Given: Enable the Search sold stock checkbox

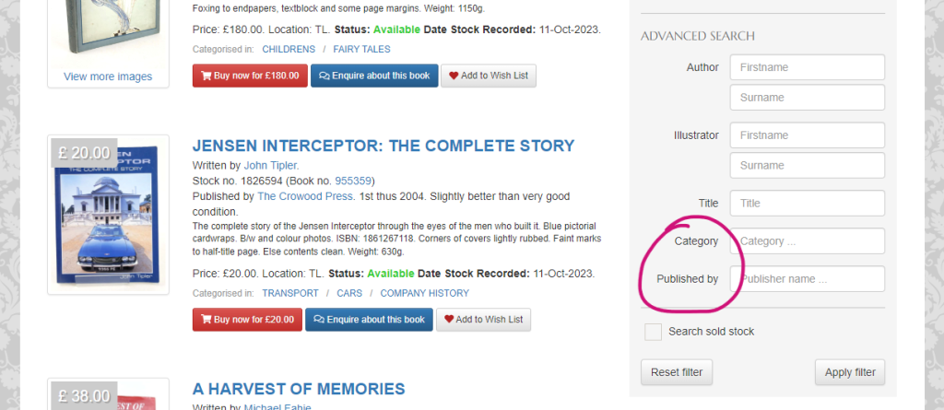Looking at the screenshot, I should tap(653, 332).
